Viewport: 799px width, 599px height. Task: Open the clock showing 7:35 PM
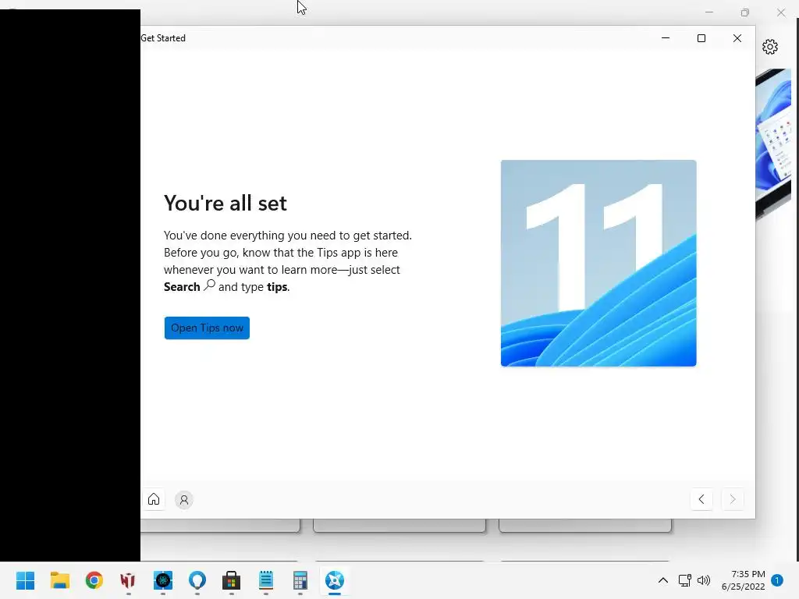[744, 580]
